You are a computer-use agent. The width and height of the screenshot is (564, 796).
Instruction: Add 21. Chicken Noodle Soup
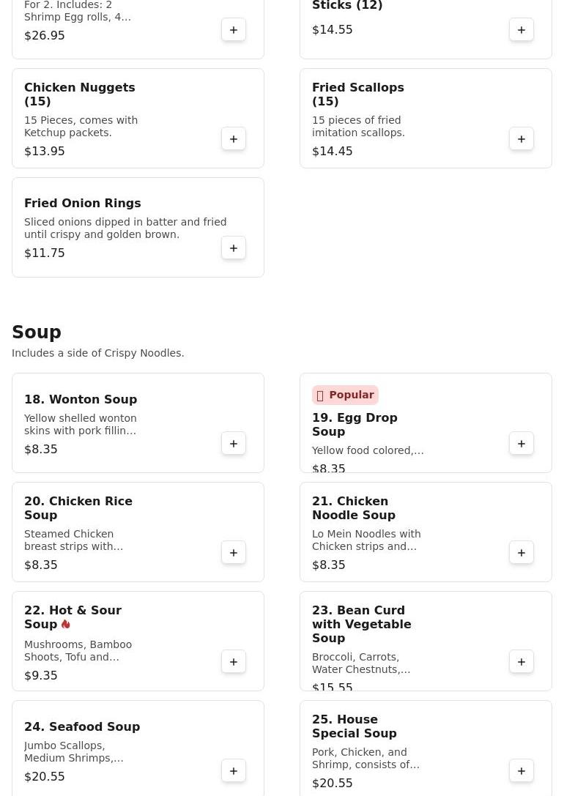[522, 553]
